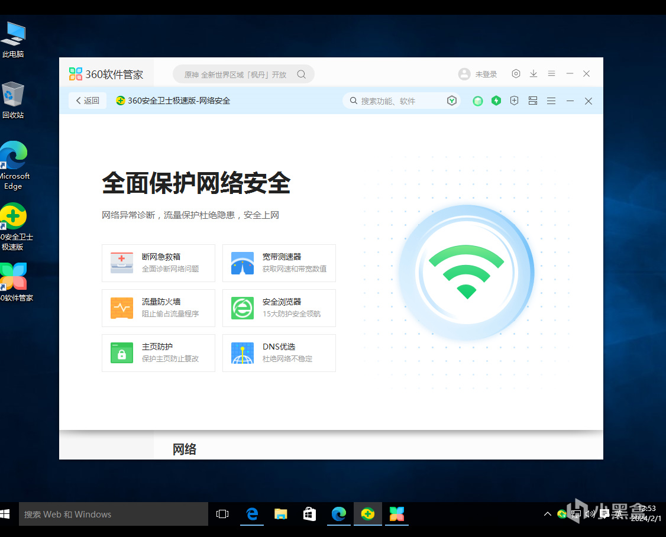Click the 全面保护网络安全 heading
The image size is (666, 537).
pos(196,183)
